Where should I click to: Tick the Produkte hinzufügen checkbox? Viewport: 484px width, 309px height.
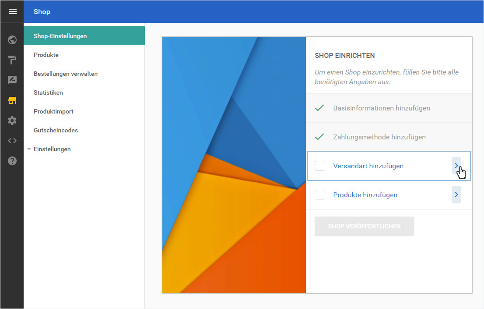(319, 195)
